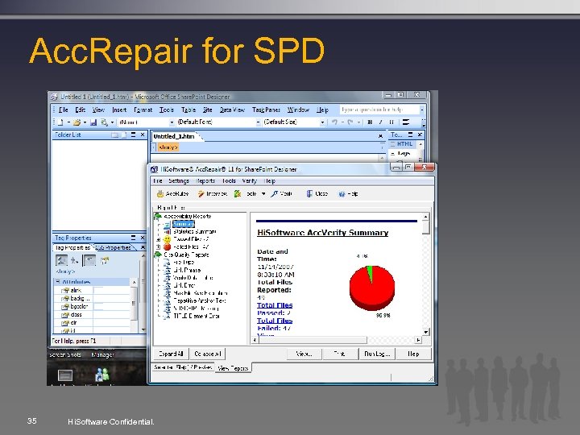580x435 pixels.
Task: Select the body tag in quick tag selector
Action: 168,147
